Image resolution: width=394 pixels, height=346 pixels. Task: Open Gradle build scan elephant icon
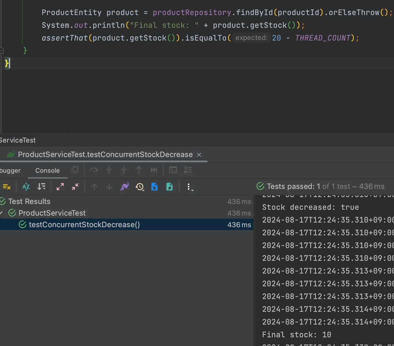(x=125, y=187)
